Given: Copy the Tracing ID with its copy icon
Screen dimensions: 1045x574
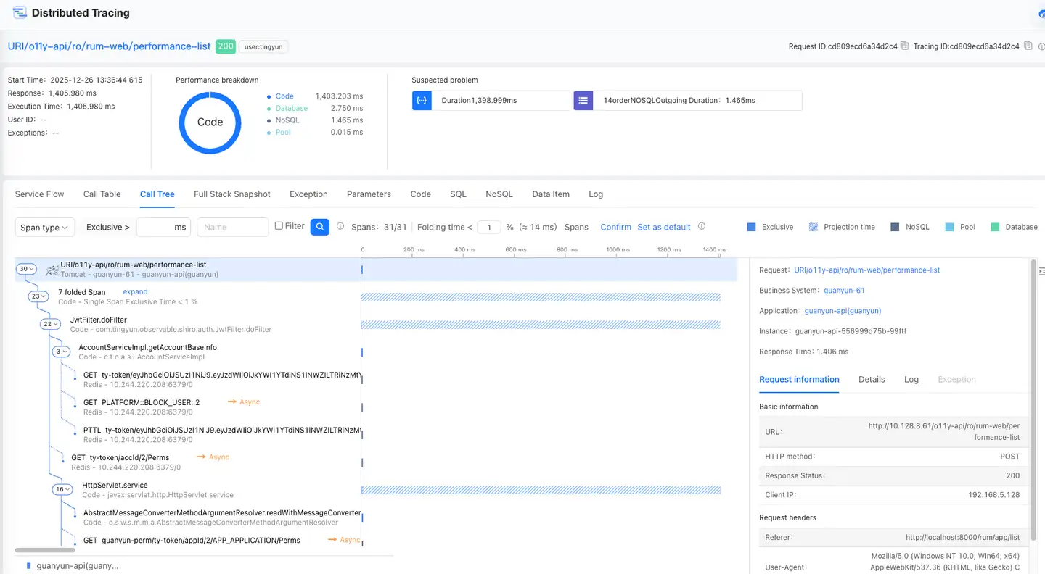Looking at the screenshot, I should [1028, 46].
